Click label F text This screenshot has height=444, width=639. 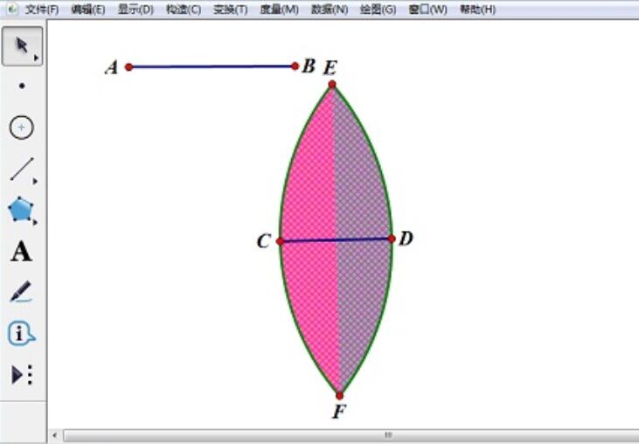coord(339,412)
